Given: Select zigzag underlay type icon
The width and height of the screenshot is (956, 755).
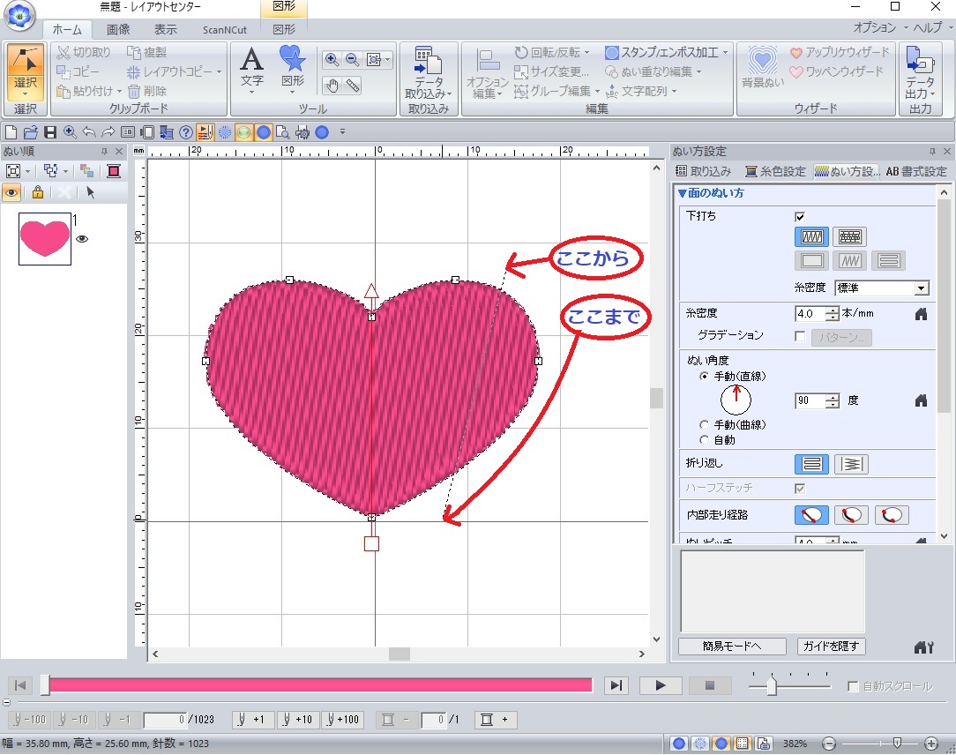Looking at the screenshot, I should 811,236.
